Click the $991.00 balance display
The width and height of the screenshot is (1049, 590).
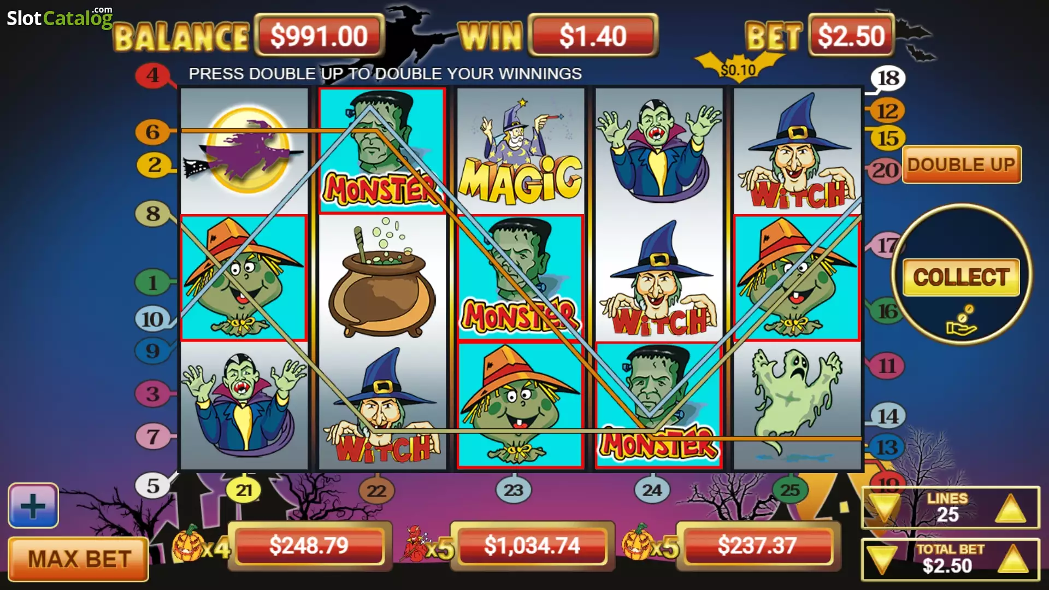[319, 36]
